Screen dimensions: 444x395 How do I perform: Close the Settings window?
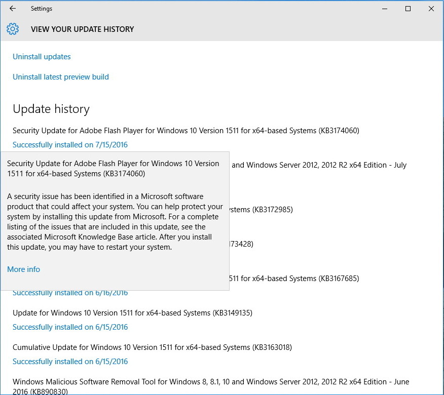tap(431, 9)
